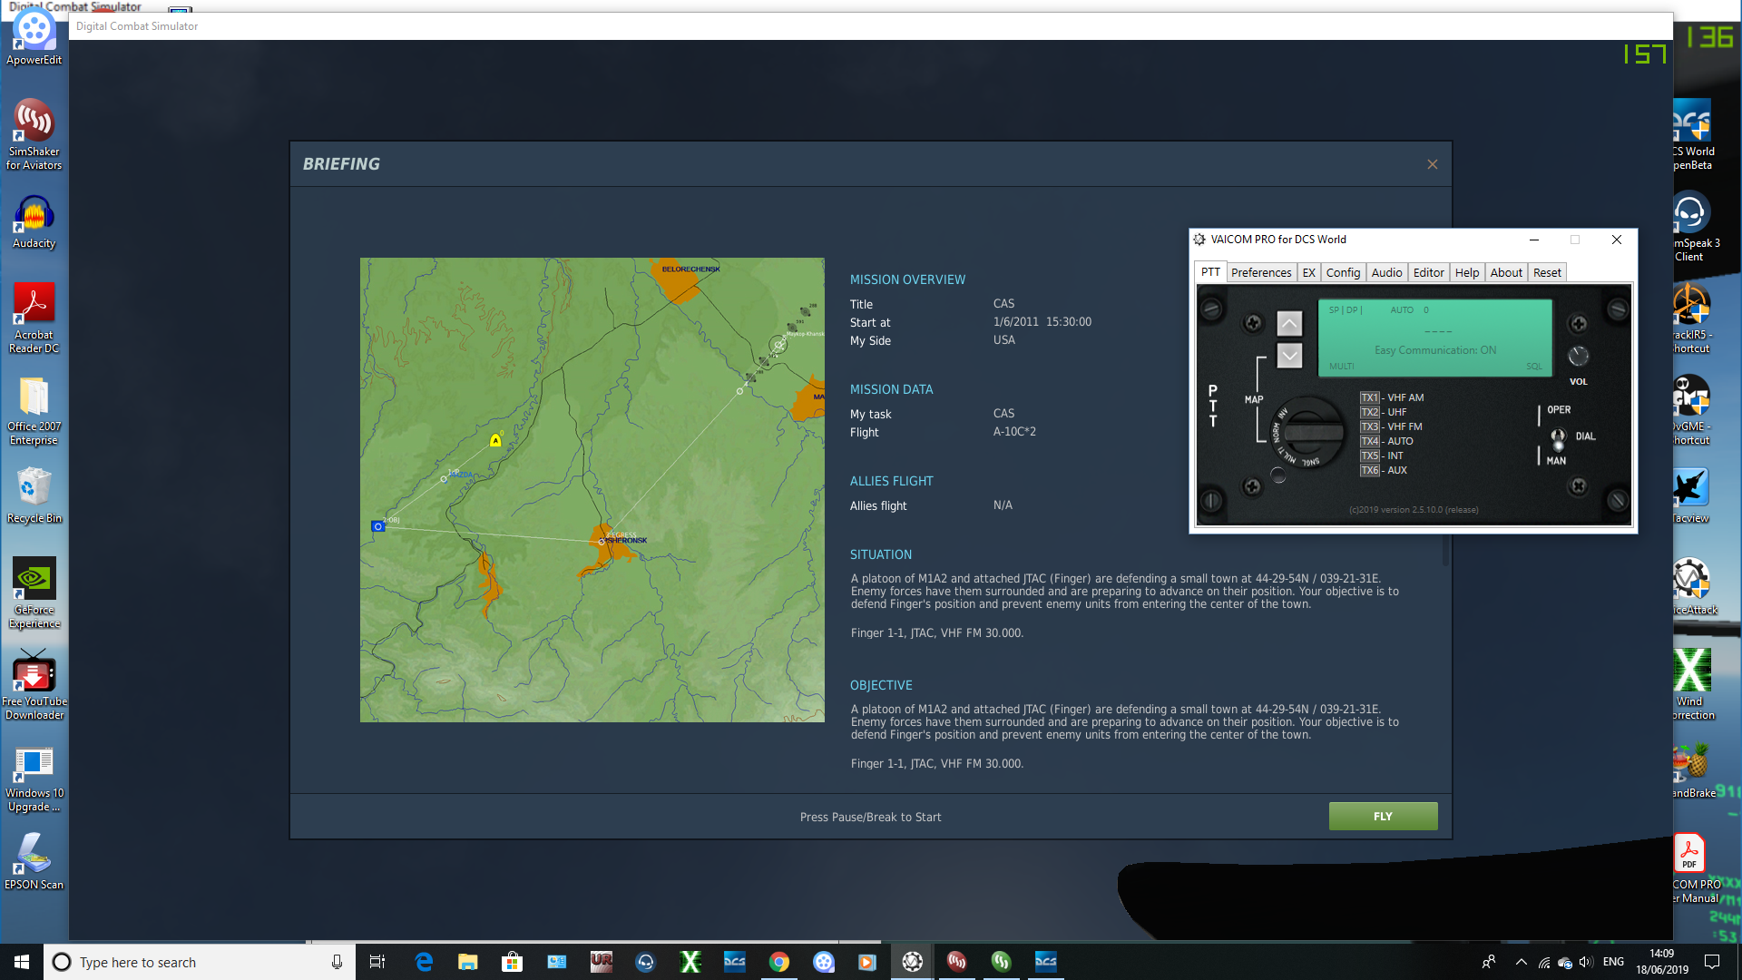Open File Explorer from the taskbar
The height and width of the screenshot is (980, 1742).
[467, 962]
